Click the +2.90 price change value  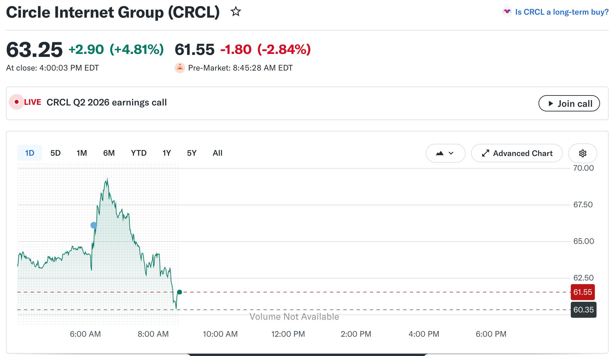[86, 49]
